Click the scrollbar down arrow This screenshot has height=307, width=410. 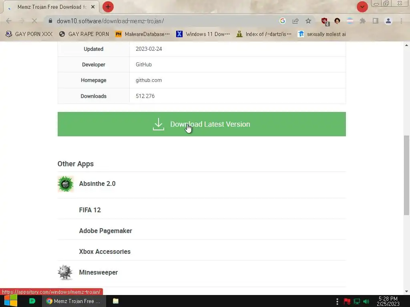pos(406,291)
